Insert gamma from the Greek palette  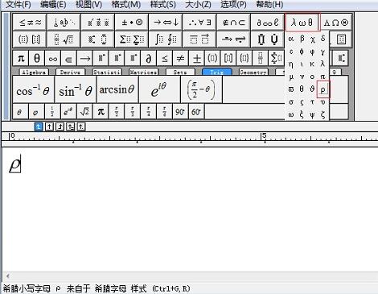323,52
